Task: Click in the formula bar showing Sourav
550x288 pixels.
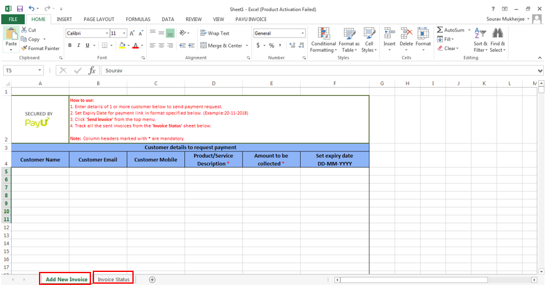Action: click(x=318, y=70)
